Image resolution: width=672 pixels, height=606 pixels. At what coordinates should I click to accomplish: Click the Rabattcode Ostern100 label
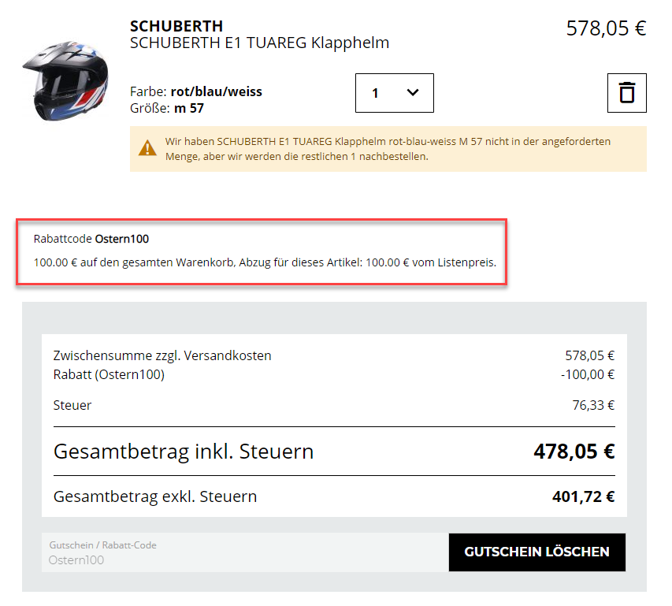click(x=91, y=238)
